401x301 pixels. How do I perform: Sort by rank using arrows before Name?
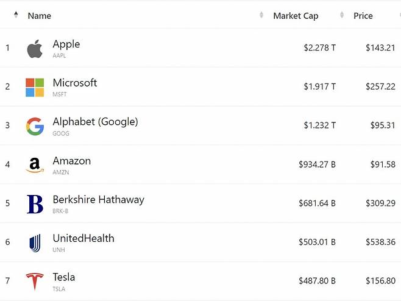point(16,15)
